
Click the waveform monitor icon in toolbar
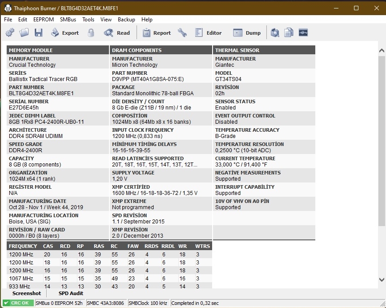[x=303, y=32]
